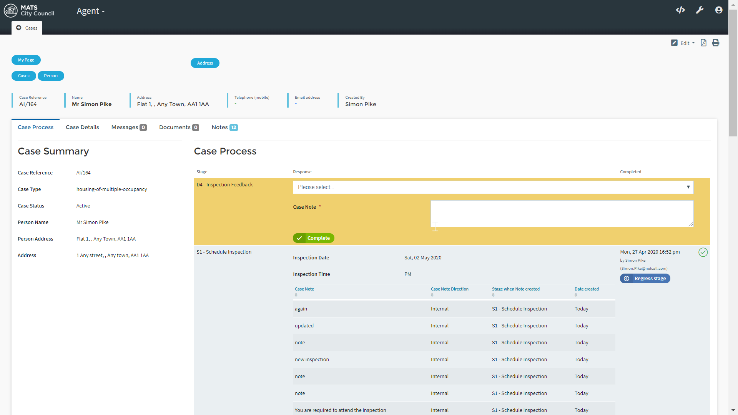The image size is (738, 415).
Task: Click into the Case Note text area
Action: [562, 213]
